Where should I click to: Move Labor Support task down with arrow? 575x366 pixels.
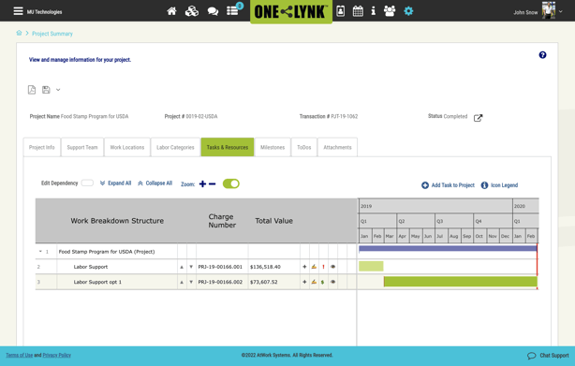click(x=191, y=267)
